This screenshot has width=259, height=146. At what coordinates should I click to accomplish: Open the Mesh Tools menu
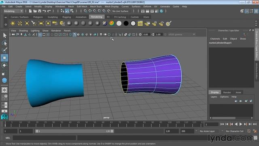pyautogui.click(x=96, y=6)
